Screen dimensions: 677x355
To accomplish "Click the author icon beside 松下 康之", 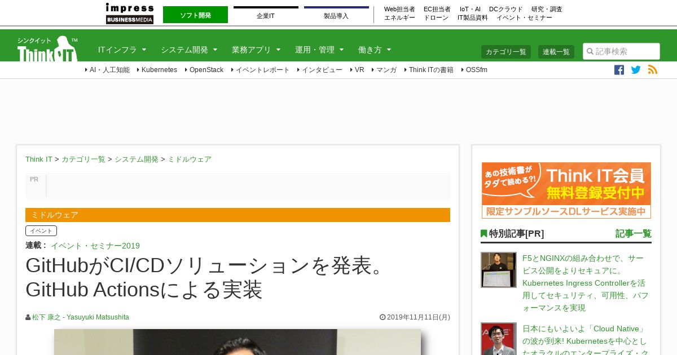I will [x=28, y=317].
